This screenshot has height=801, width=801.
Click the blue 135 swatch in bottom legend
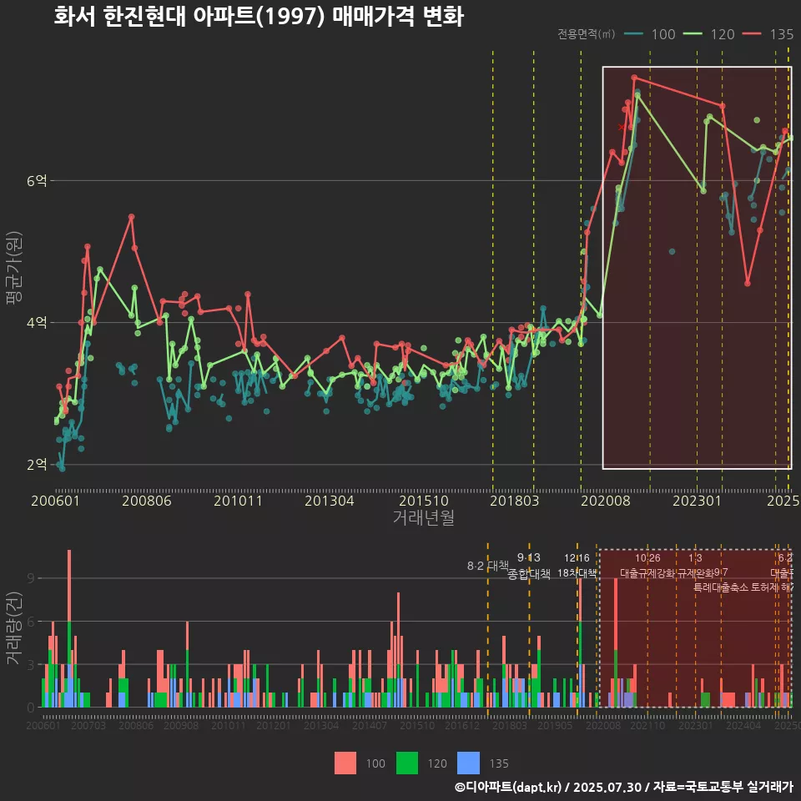click(468, 763)
